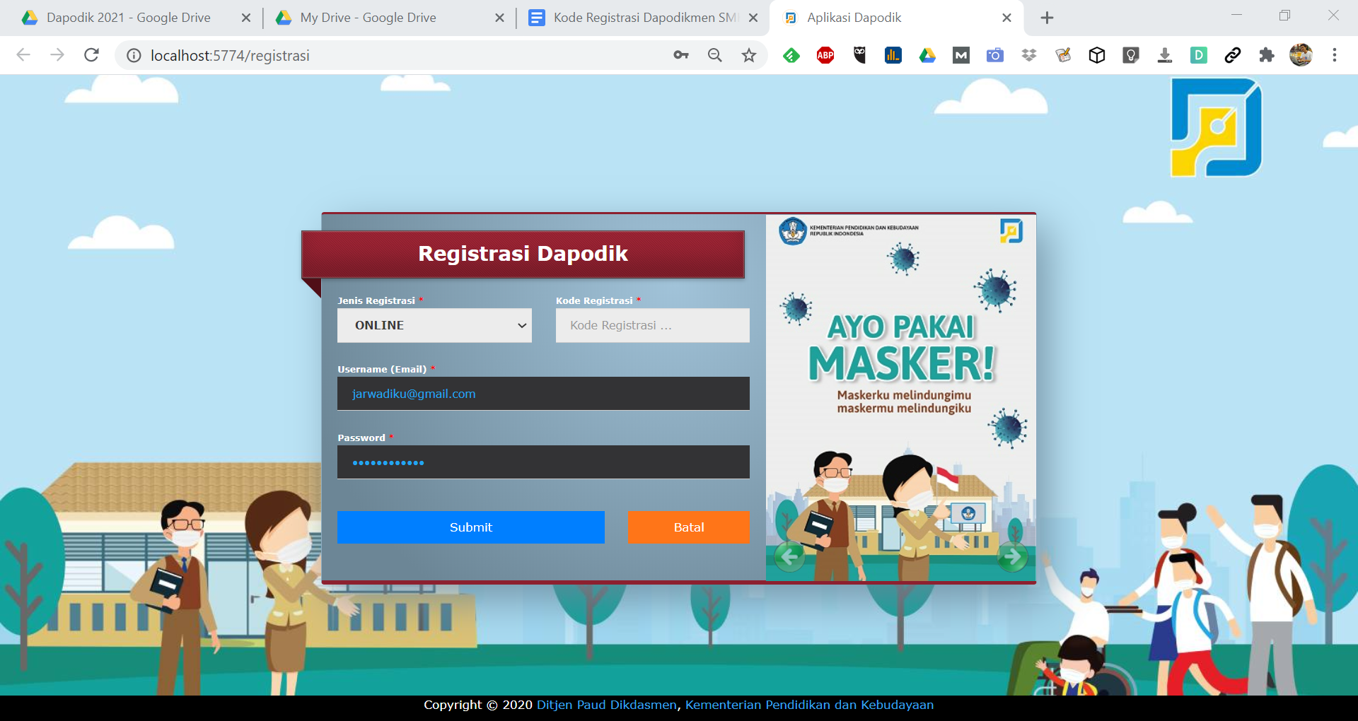Screen dimensions: 1358x721
Task: Open the Google Drive extension icon
Action: [x=927, y=55]
